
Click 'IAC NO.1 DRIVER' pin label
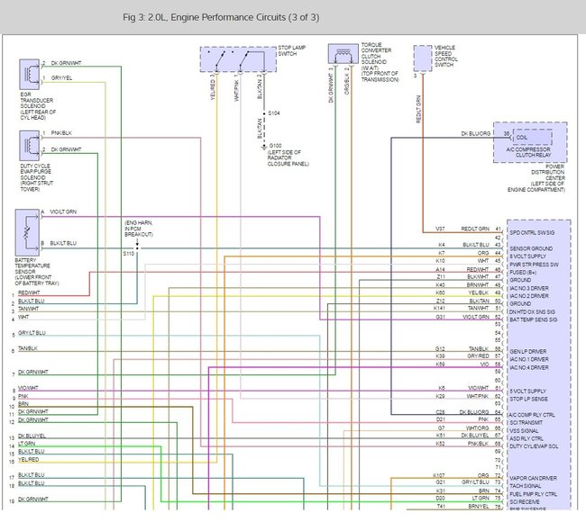pyautogui.click(x=529, y=359)
